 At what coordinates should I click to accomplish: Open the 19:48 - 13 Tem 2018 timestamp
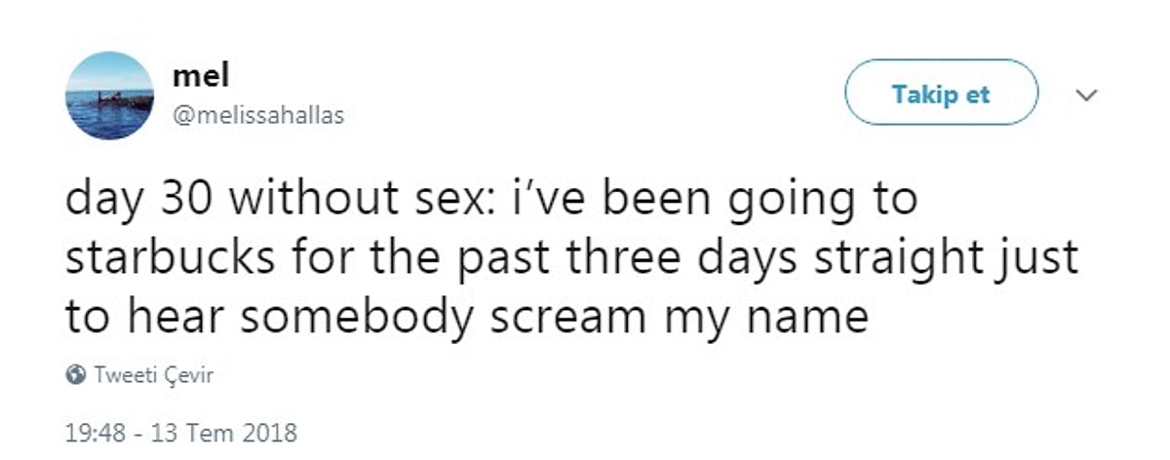[180, 431]
